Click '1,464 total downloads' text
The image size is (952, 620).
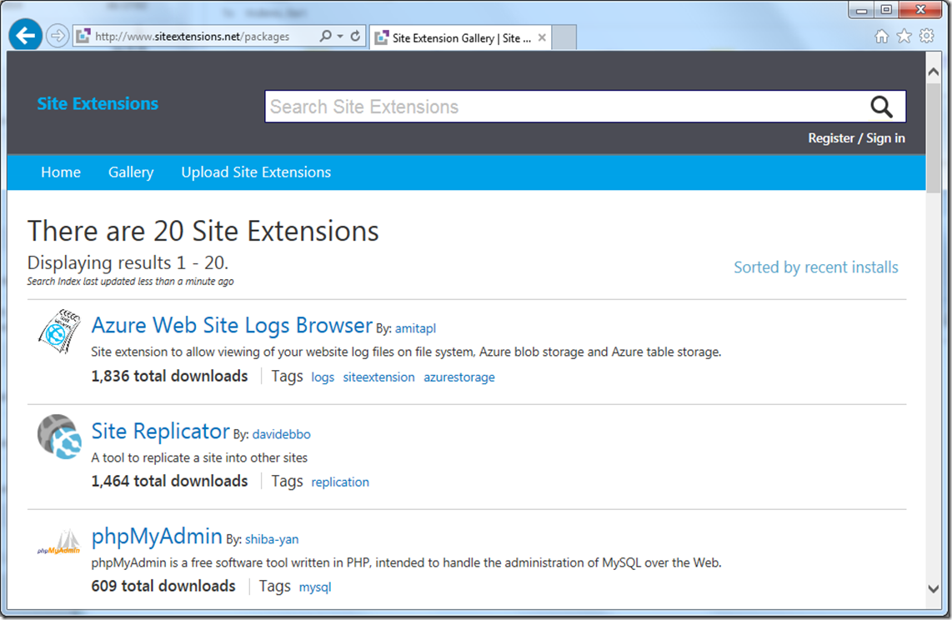[169, 481]
